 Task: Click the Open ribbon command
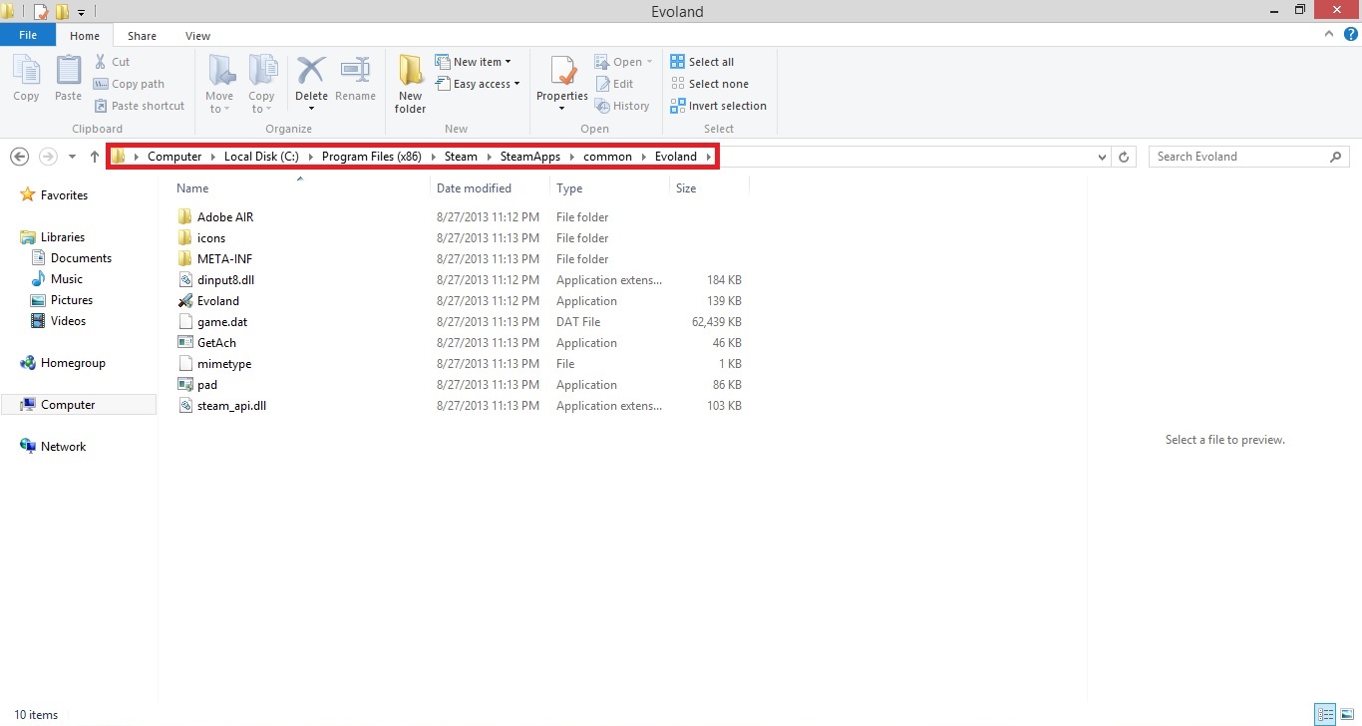coord(623,62)
